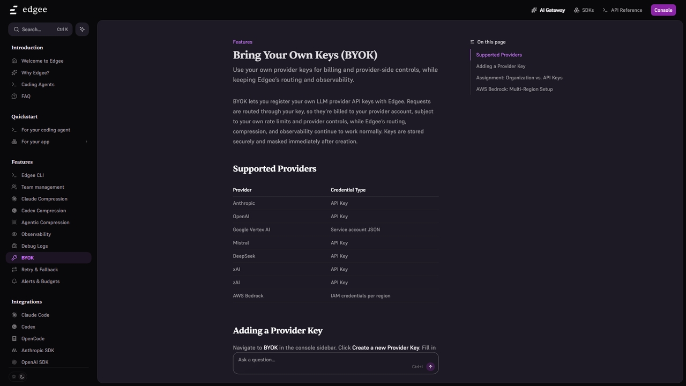Click the BYOK key icon
Viewport: 686px width, 386px height.
coord(14,258)
